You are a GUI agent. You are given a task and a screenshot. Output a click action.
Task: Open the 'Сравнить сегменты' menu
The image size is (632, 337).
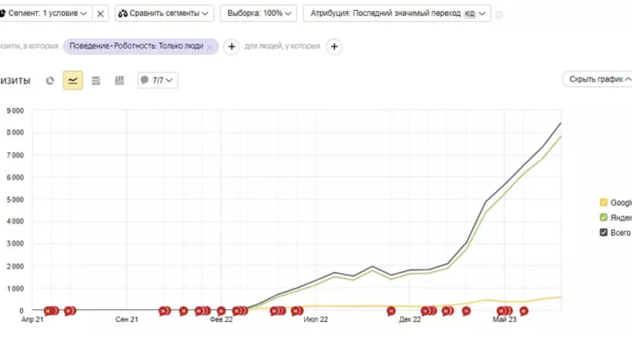[x=164, y=13]
